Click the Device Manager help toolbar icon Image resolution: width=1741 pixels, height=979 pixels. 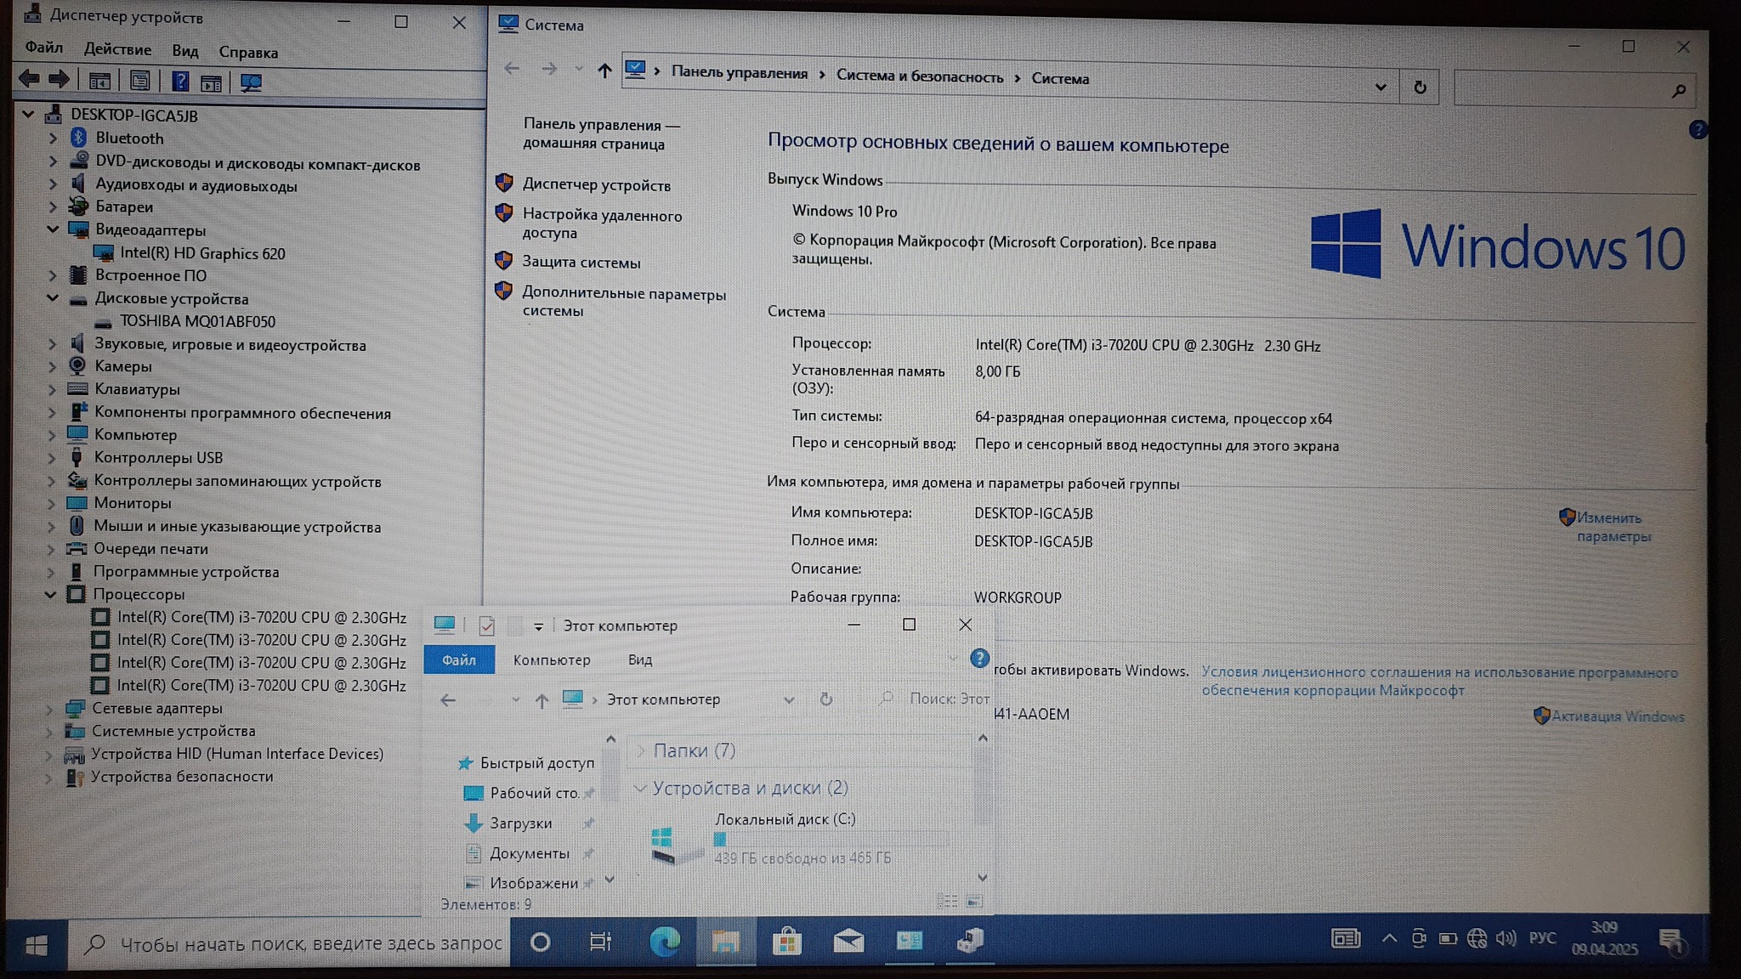(180, 82)
